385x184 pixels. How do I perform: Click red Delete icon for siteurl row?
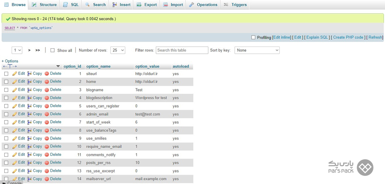click(x=47, y=73)
